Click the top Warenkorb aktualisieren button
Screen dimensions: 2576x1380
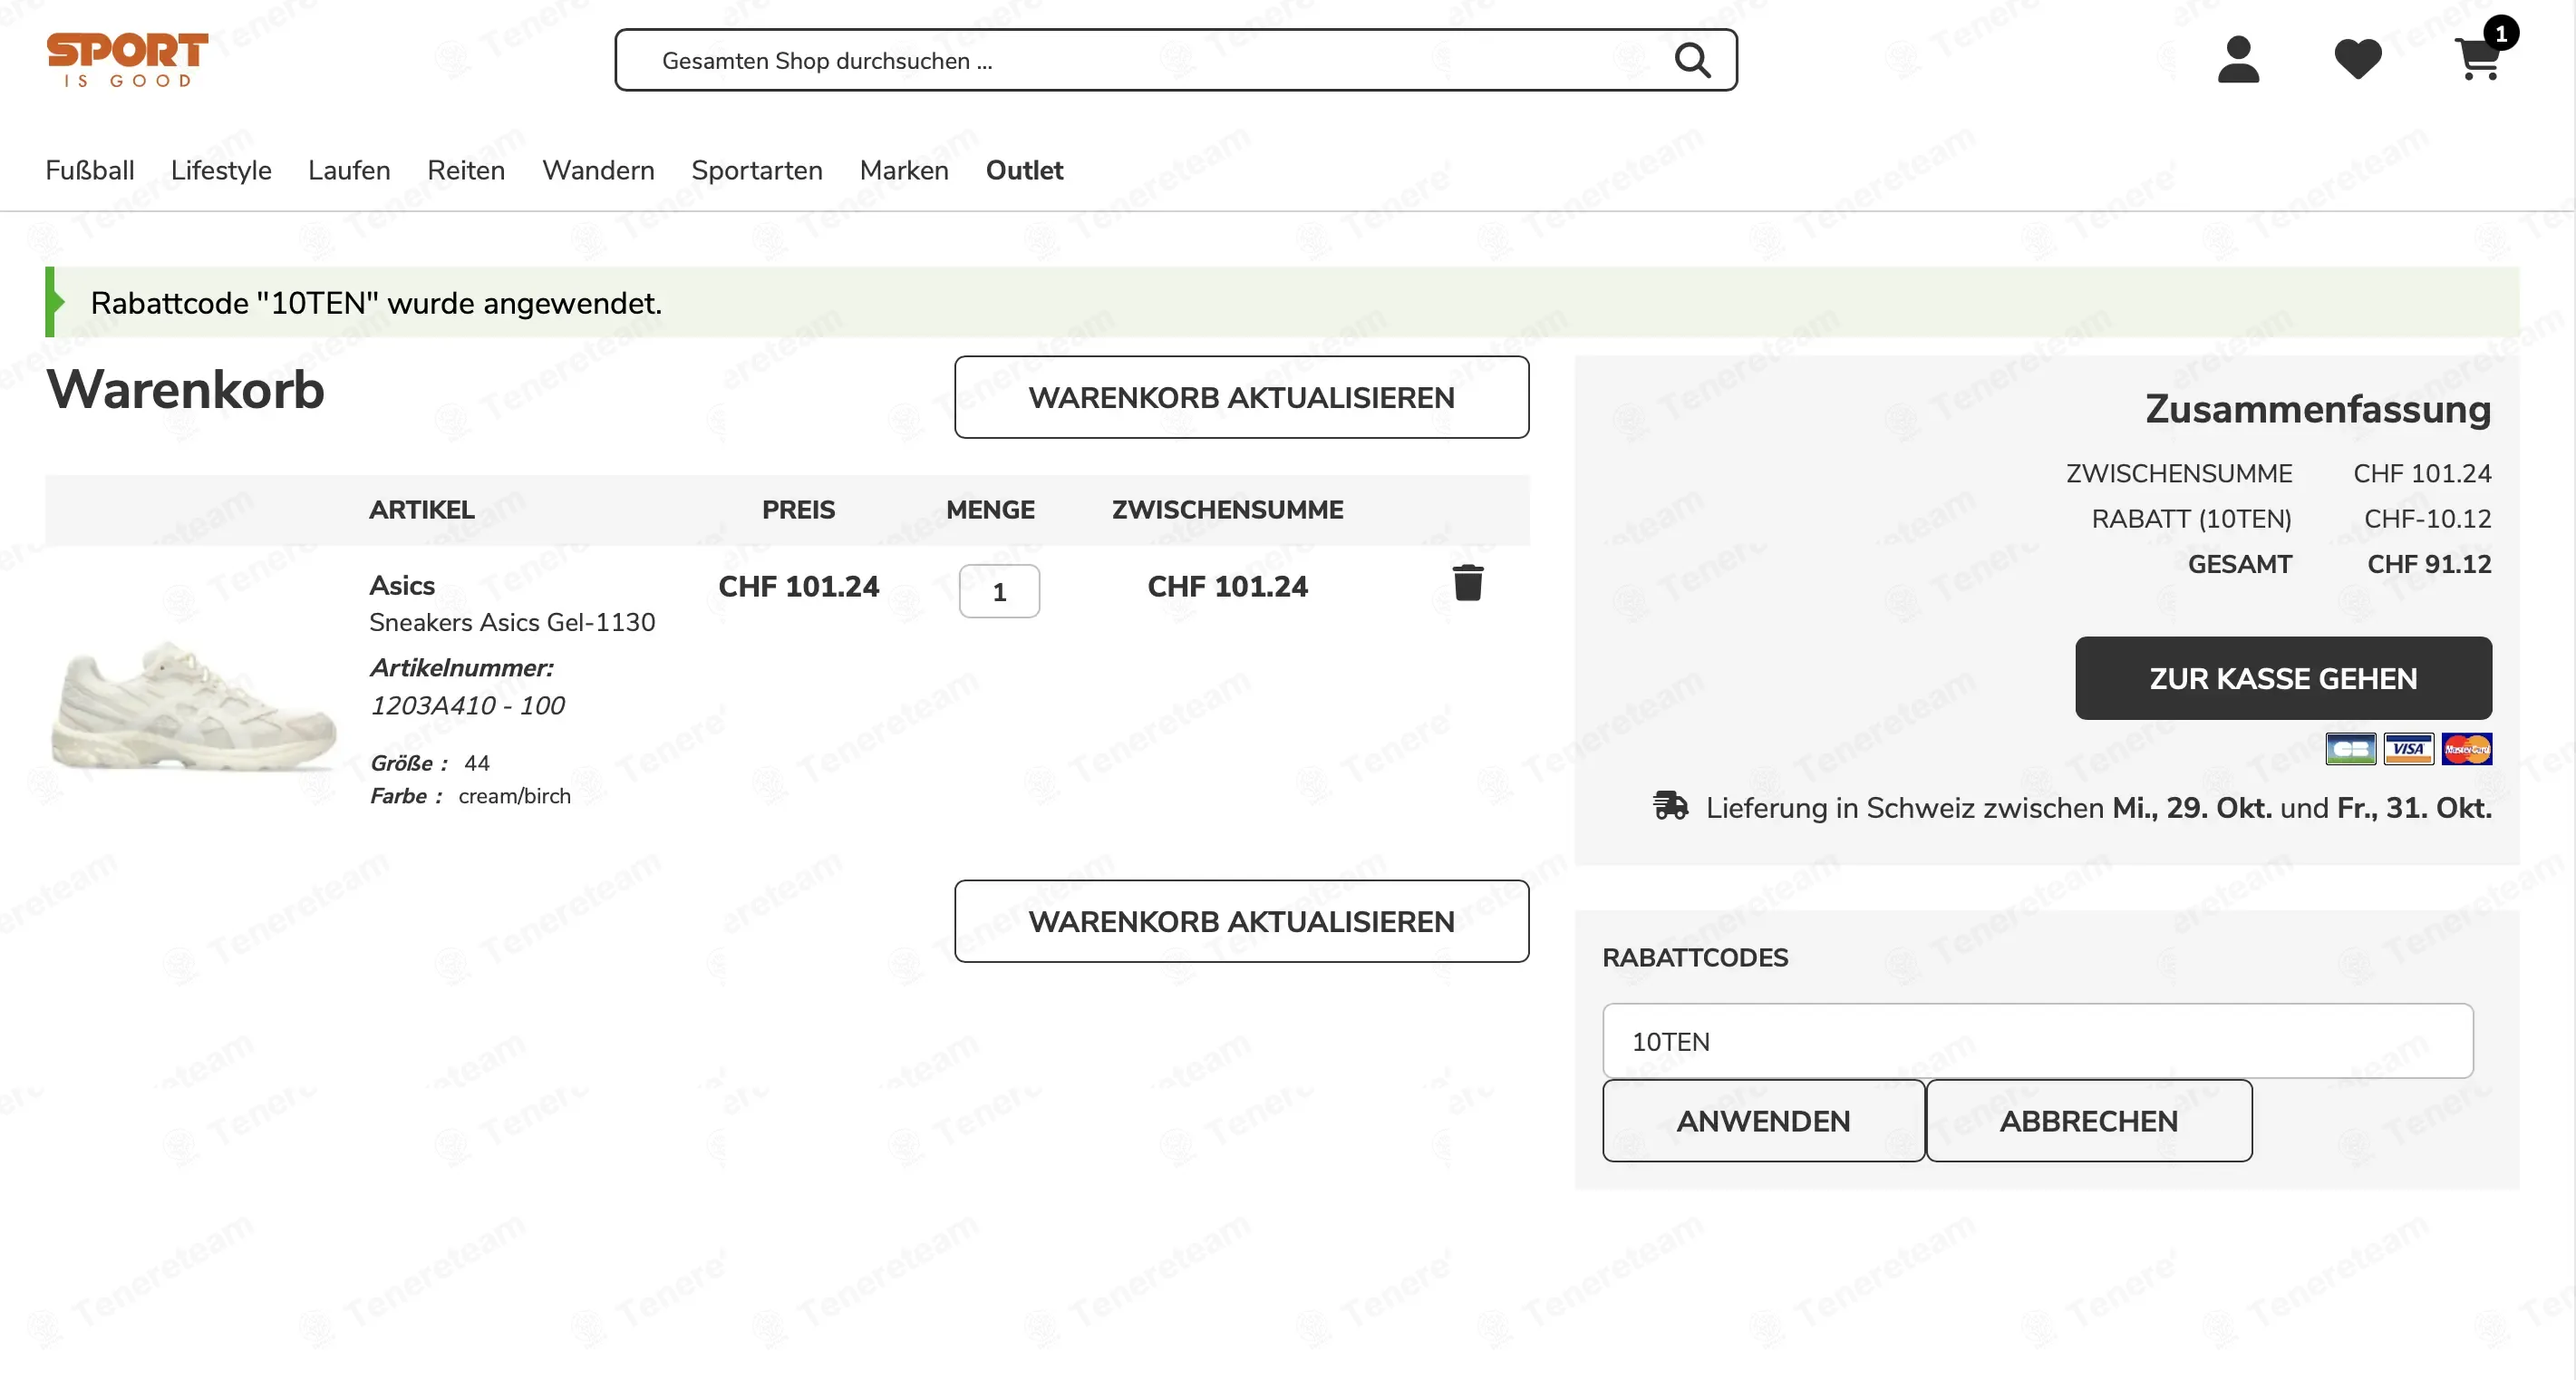[x=1241, y=397]
